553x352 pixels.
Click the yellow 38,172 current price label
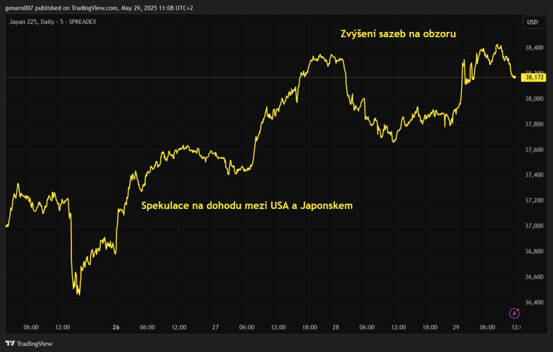535,77
